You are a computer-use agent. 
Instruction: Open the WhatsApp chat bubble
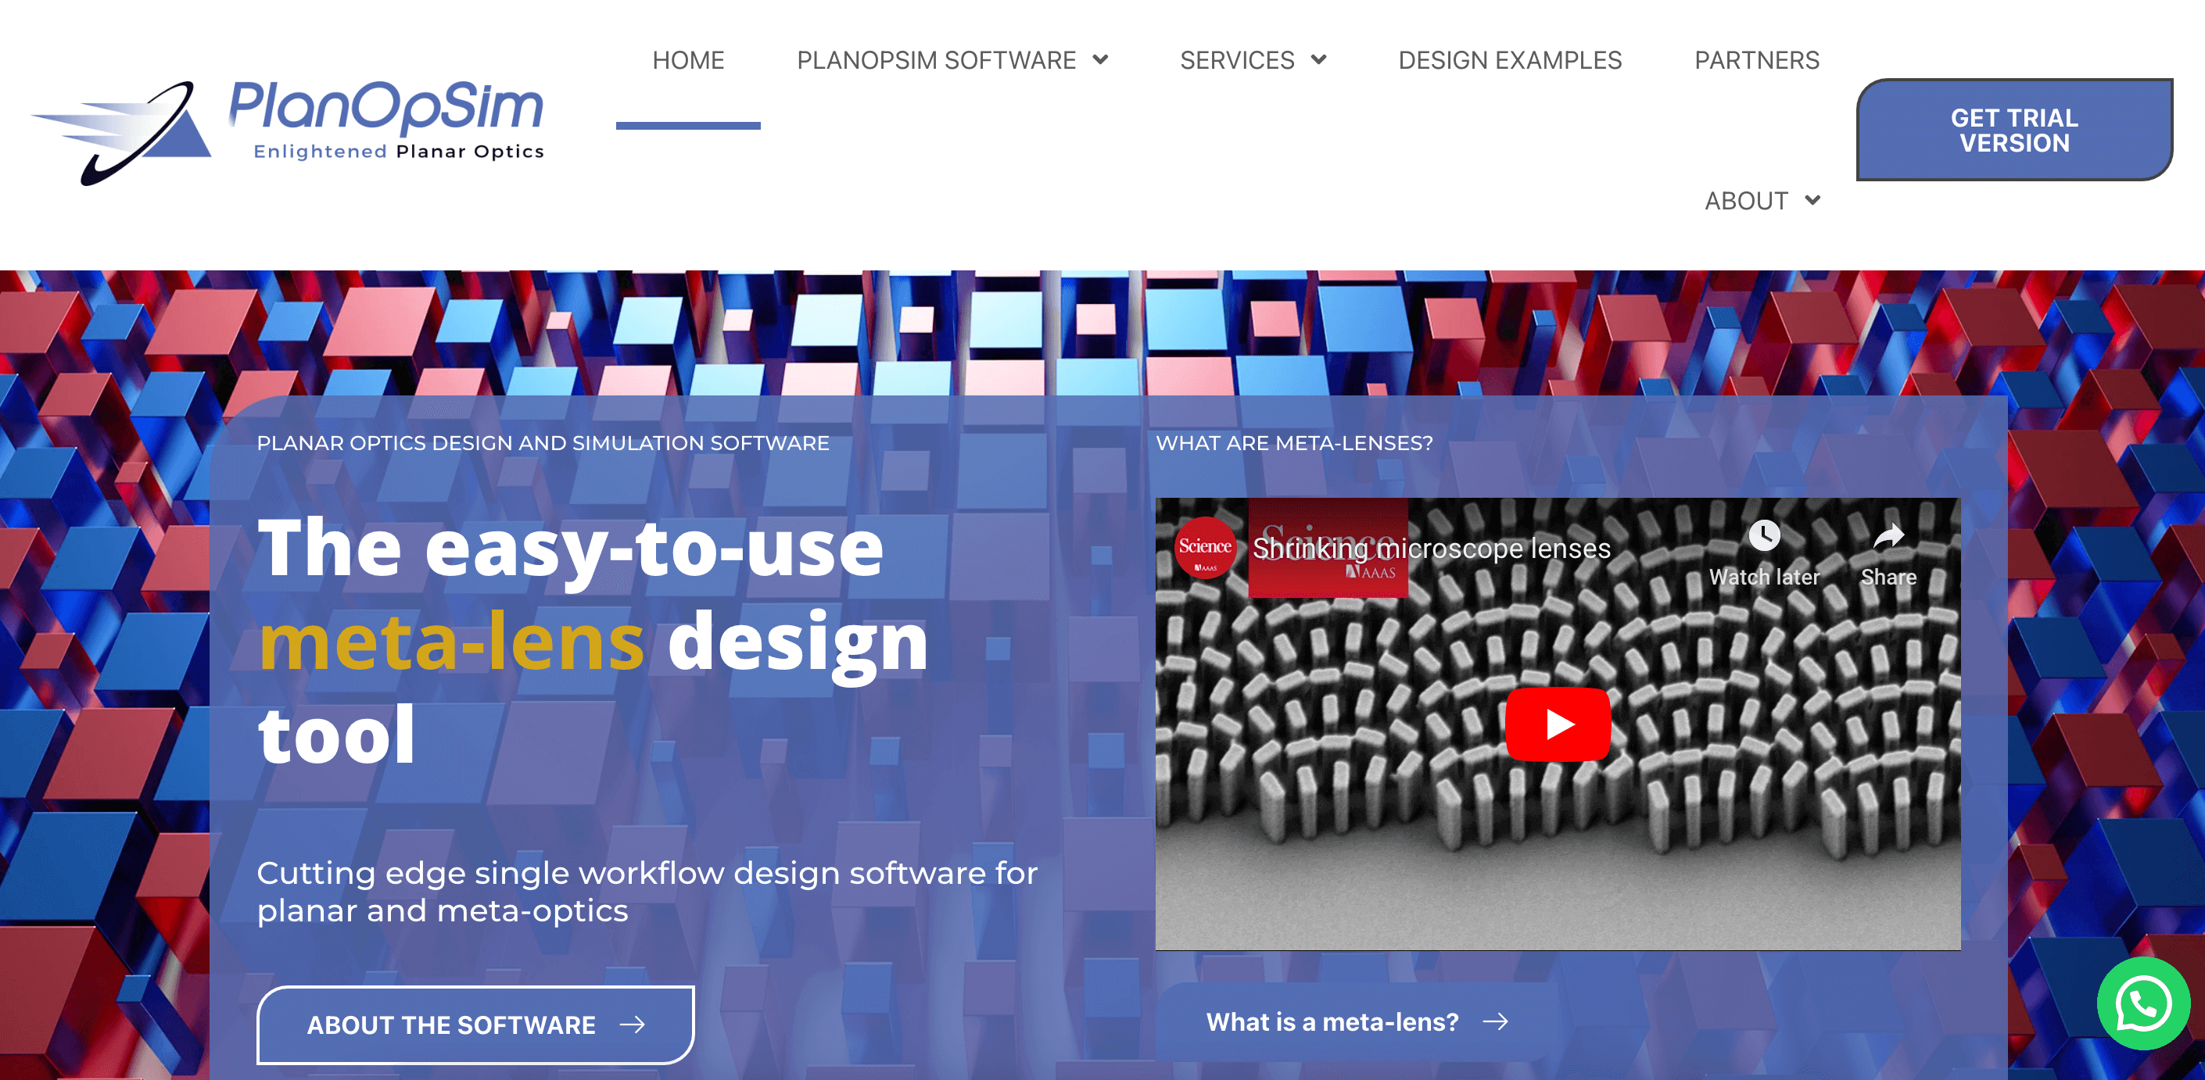point(2142,1004)
